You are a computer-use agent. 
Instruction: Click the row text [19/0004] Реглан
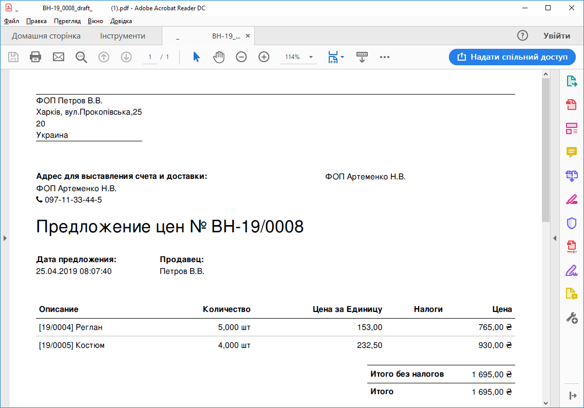[x=71, y=327]
